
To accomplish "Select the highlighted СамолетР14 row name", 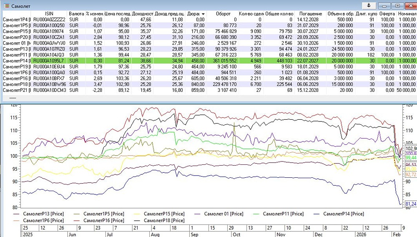I will [17, 61].
